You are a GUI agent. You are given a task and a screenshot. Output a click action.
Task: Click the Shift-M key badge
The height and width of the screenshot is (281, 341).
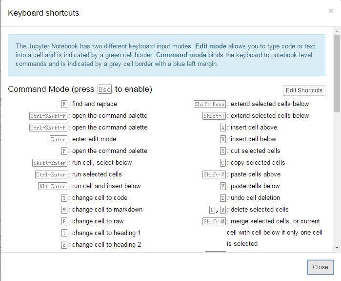pos(214,221)
